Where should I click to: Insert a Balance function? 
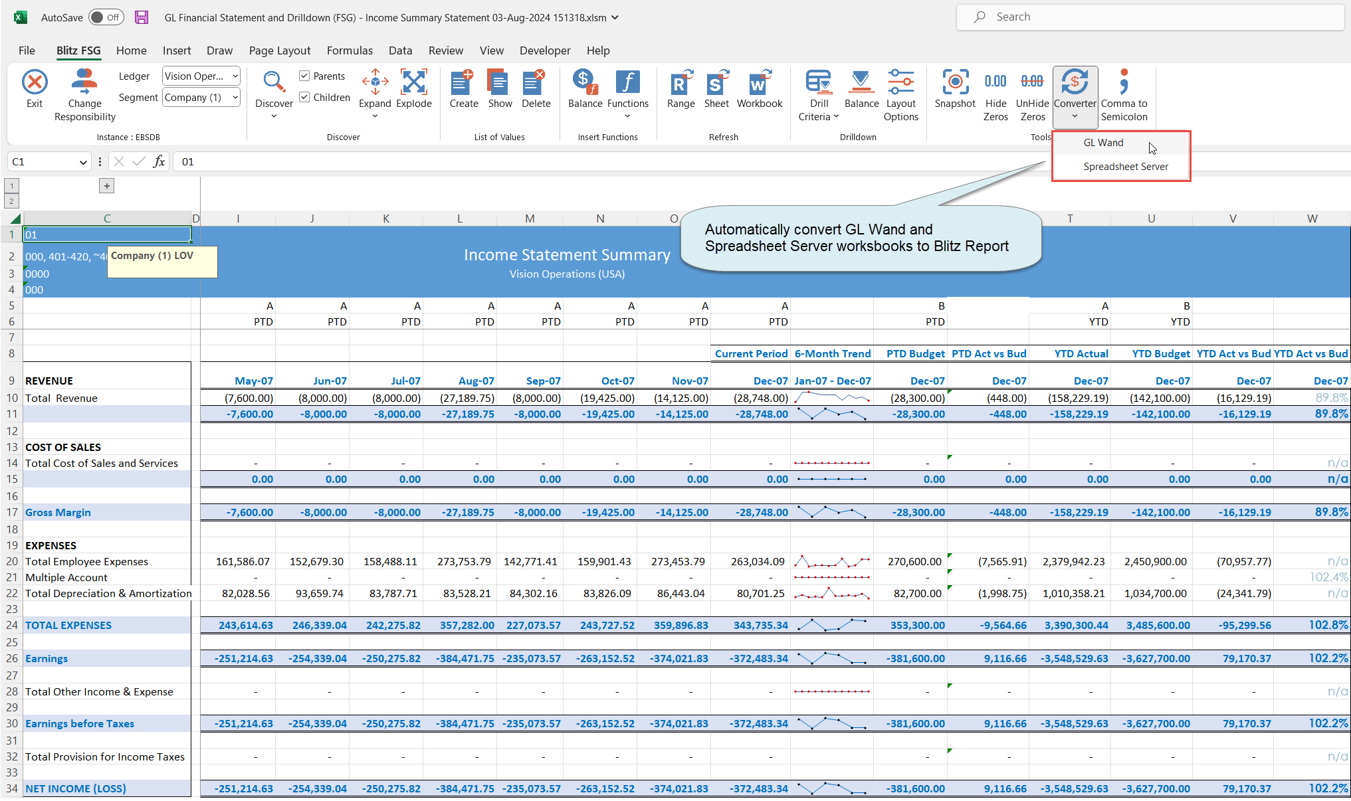[585, 89]
